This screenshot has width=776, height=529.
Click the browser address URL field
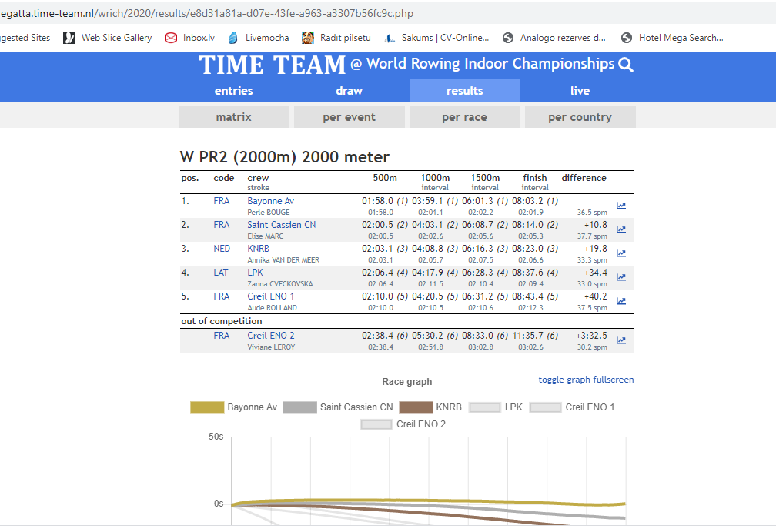[x=231, y=13]
